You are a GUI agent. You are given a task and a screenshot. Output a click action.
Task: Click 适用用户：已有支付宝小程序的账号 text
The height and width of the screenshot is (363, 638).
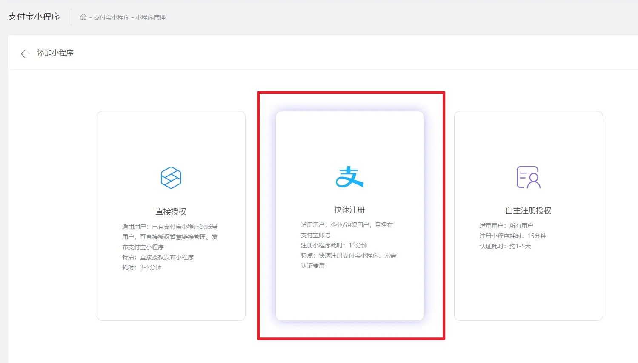tap(169, 227)
